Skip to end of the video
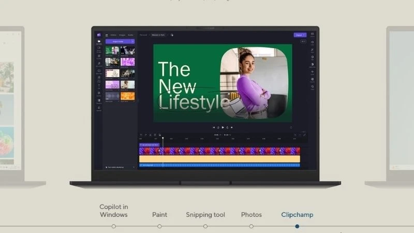414x233 pixels. click(232, 127)
